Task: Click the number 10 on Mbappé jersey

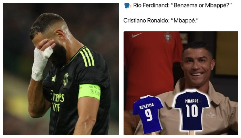Action: (x=192, y=111)
